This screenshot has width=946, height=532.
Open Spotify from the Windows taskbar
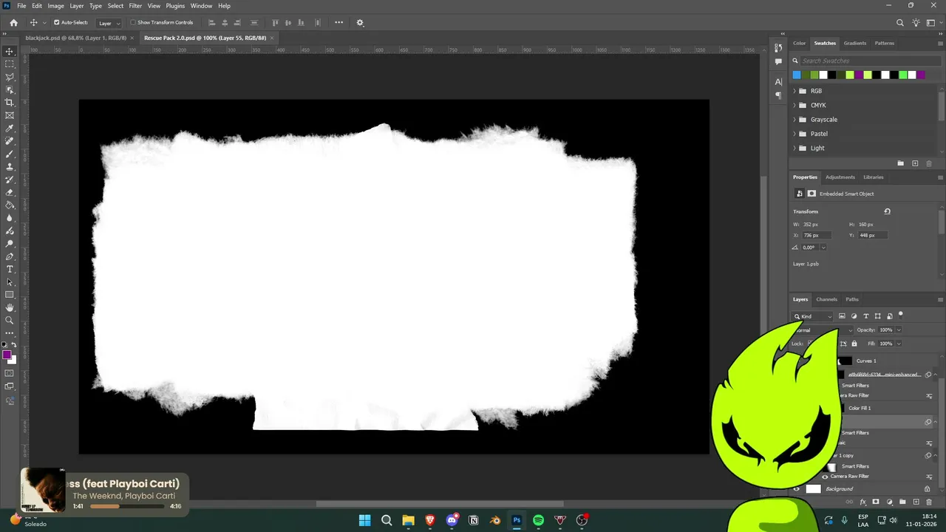click(538, 520)
